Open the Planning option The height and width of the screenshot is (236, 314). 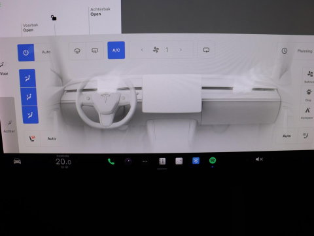click(305, 51)
